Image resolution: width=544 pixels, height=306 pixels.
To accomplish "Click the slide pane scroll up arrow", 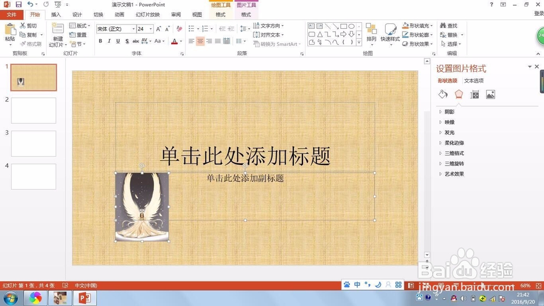I will click(x=427, y=62).
